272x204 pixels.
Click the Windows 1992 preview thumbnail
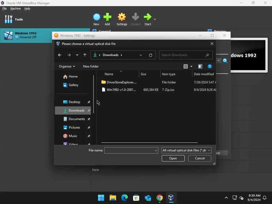click(x=248, y=55)
